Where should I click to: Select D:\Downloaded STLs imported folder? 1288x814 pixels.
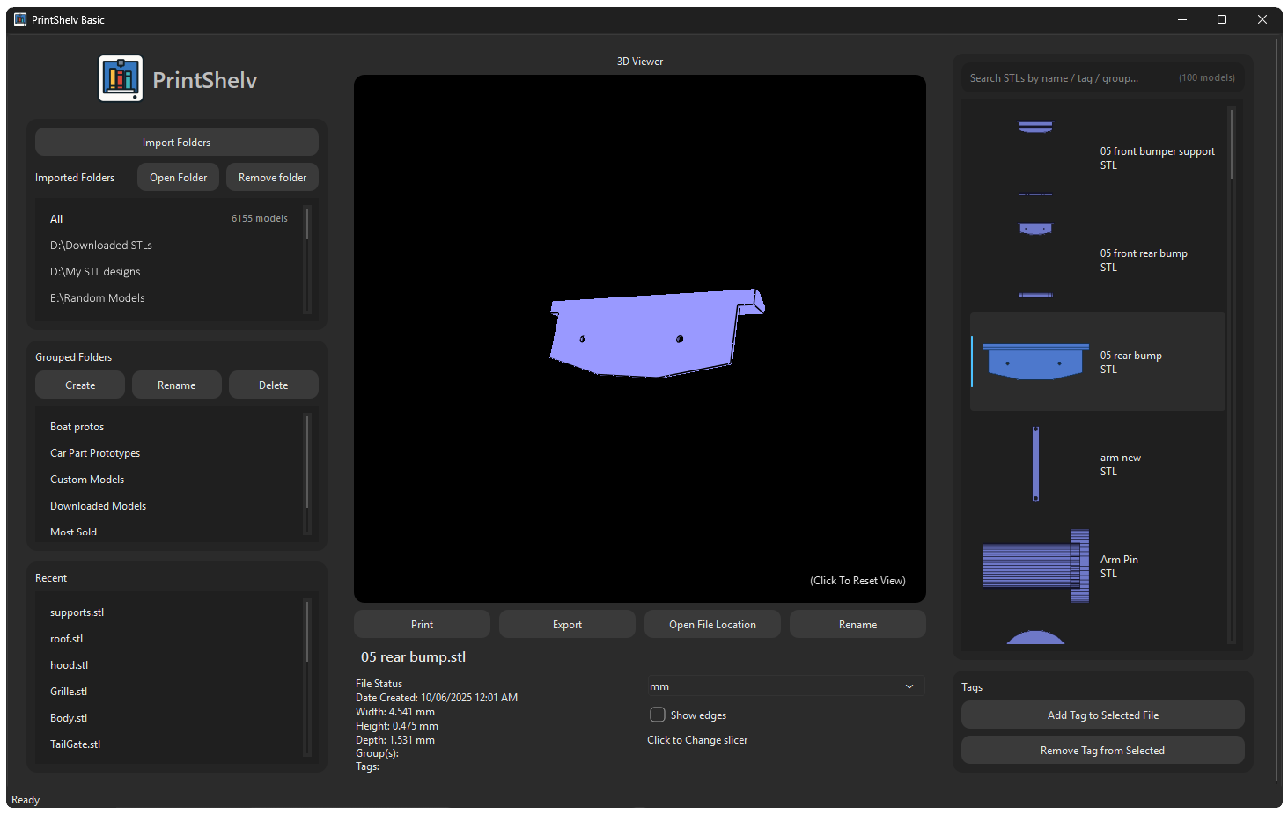tap(101, 246)
